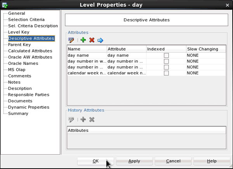Select Description in tree

[x=20, y=88]
